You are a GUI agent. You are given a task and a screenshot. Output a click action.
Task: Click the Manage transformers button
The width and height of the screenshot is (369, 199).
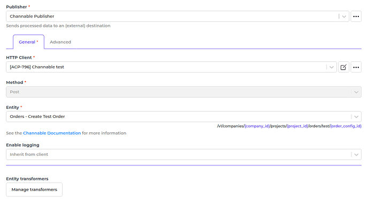pos(34,189)
